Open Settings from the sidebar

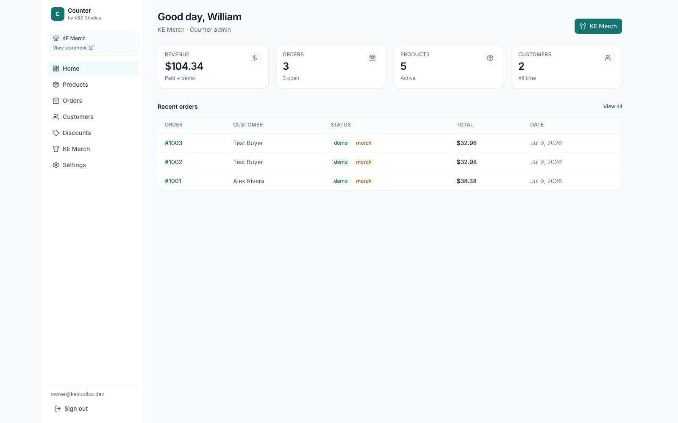click(93, 165)
